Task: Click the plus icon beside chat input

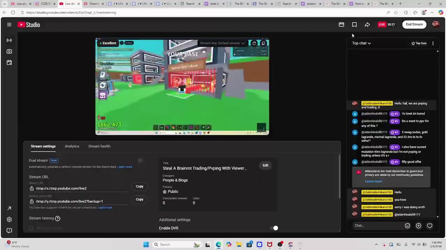Action: point(418,226)
